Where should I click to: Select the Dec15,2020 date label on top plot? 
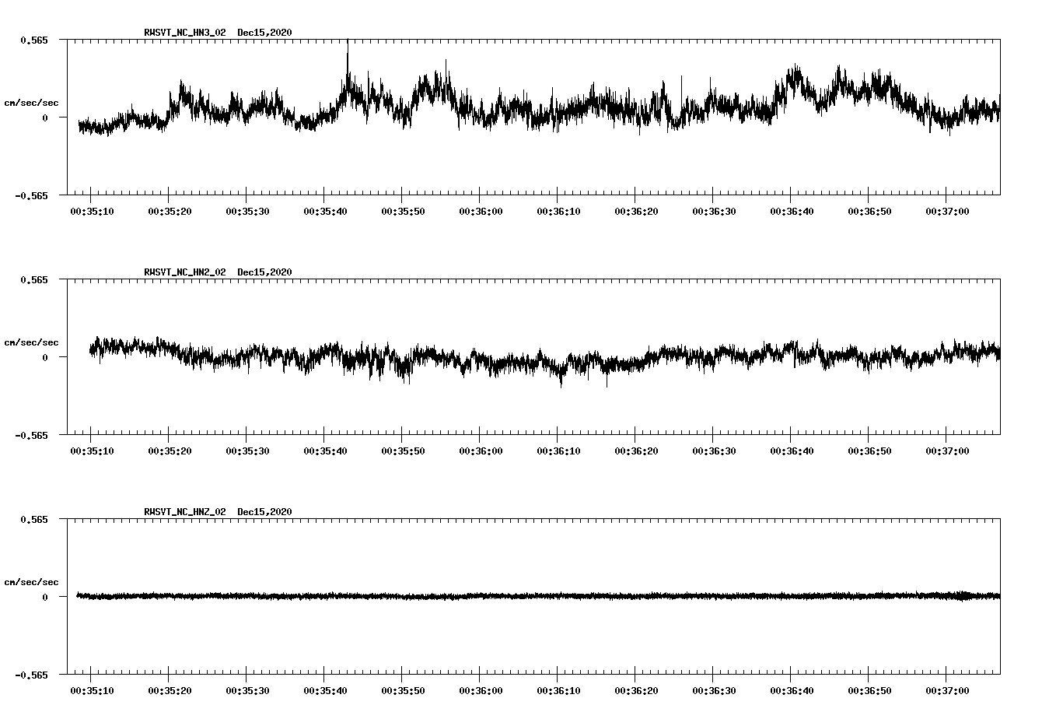(x=265, y=33)
